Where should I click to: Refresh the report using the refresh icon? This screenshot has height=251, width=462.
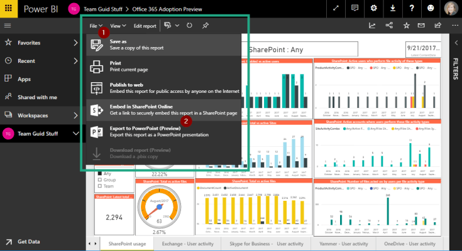coord(188,26)
